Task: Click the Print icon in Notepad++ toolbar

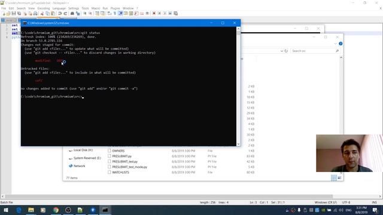Action: pos(35,13)
